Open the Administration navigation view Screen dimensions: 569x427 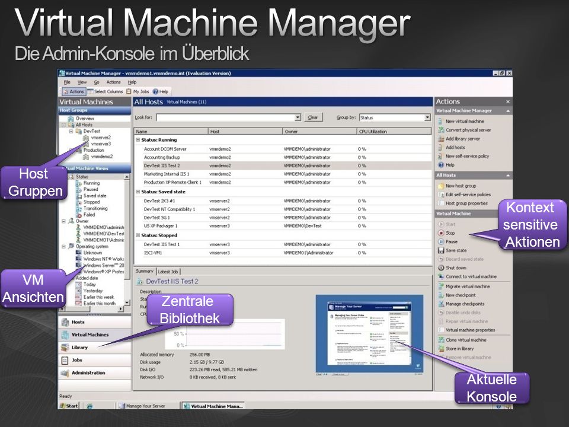point(95,373)
